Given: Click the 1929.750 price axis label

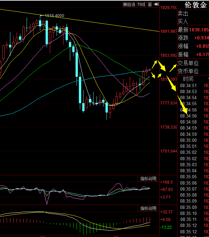Looking at the screenshot, I should click(169, 8).
